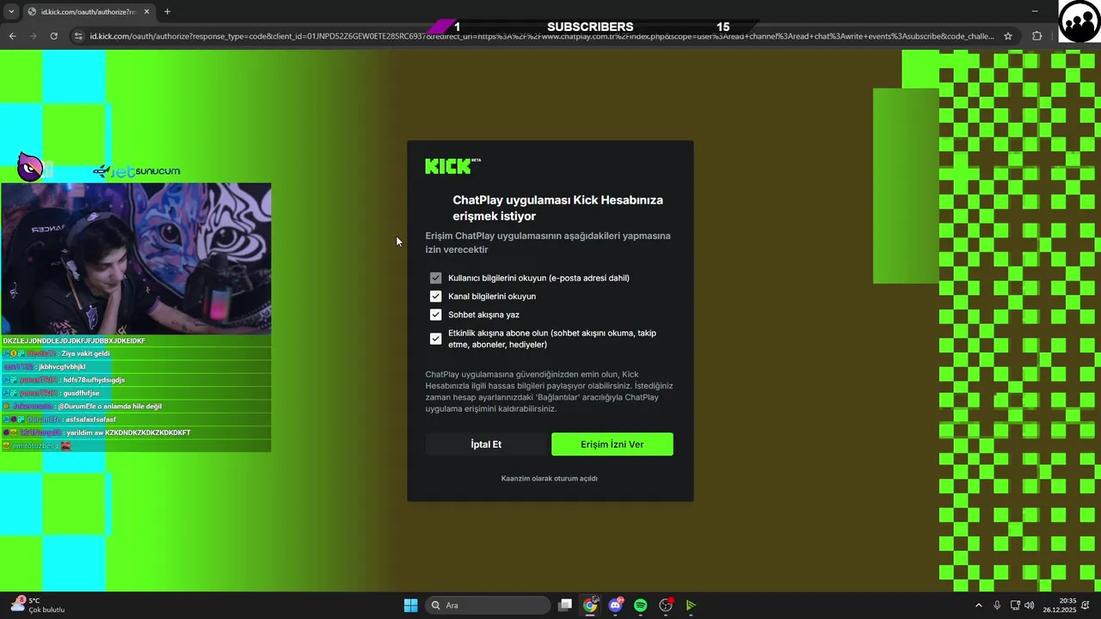This screenshot has height=619, width=1101.
Task: Click the id.kick.com address bar
Action: tap(542, 36)
